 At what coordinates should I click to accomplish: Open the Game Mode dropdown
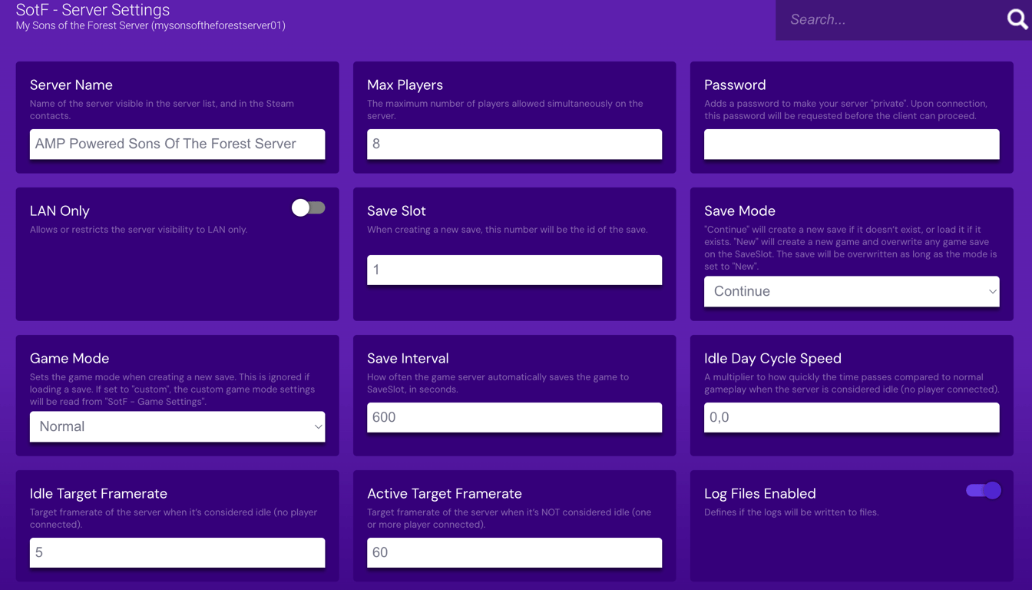[x=177, y=426]
